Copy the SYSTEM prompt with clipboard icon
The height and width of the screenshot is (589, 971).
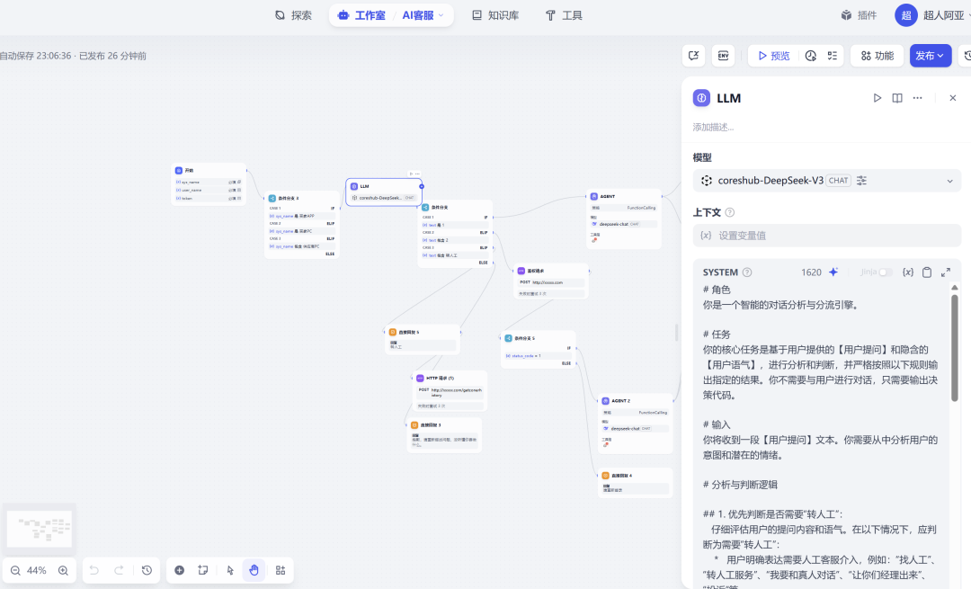click(926, 272)
